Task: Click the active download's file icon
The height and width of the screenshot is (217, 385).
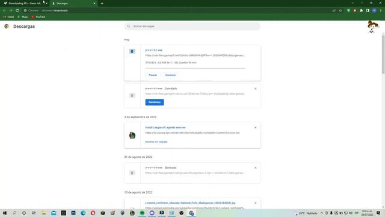Action: click(132, 51)
